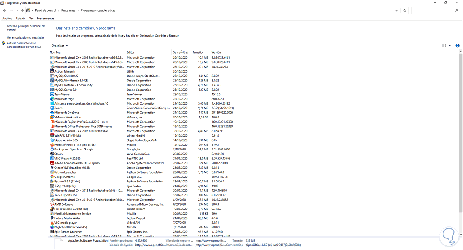The image size is (463, 250).
Task: Click the Microsoft Edge icon in list
Action: (52, 99)
